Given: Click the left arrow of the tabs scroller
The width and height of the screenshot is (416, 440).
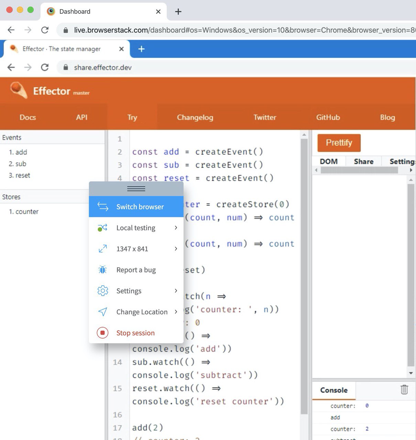Looking at the screenshot, I should click(x=316, y=170).
